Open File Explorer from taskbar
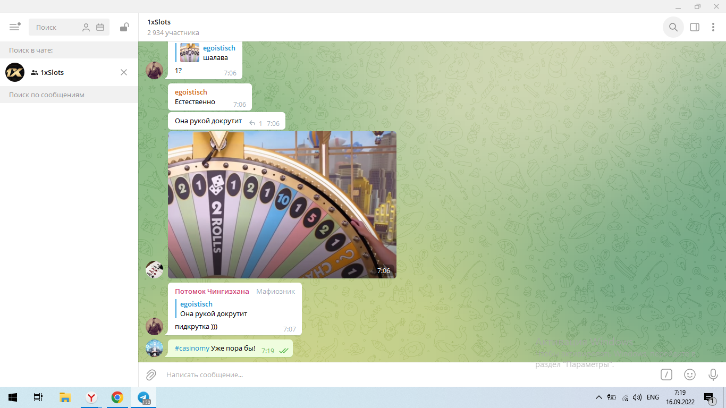This screenshot has width=726, height=408. pos(65,397)
